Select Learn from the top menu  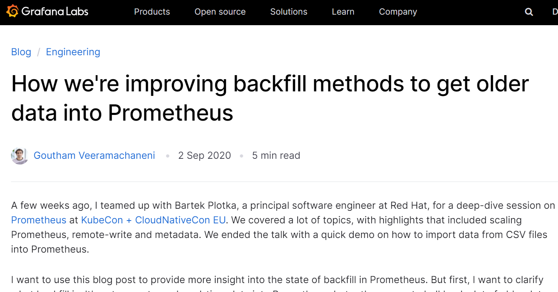point(343,12)
